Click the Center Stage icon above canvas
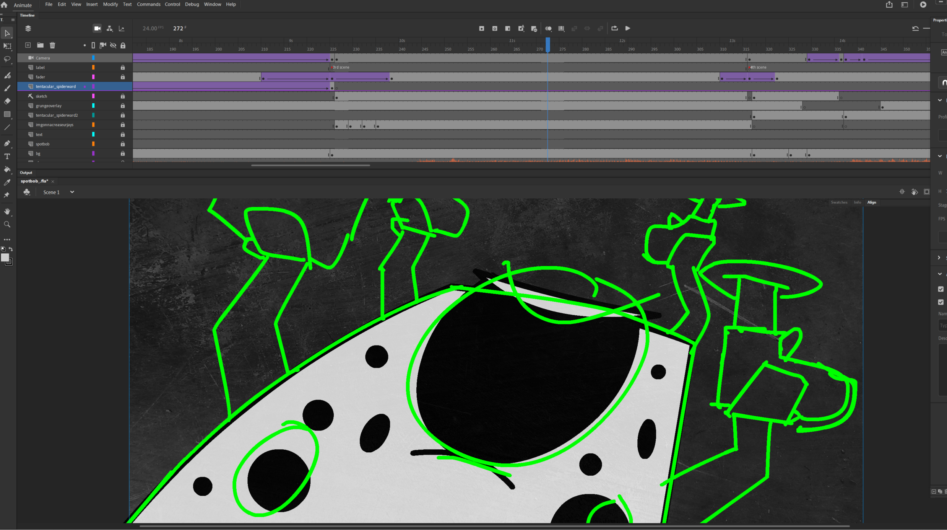Viewport: 947px width, 530px height. pyautogui.click(x=902, y=192)
